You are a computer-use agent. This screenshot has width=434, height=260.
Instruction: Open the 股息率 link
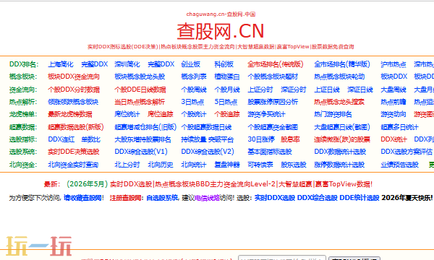[290, 139]
